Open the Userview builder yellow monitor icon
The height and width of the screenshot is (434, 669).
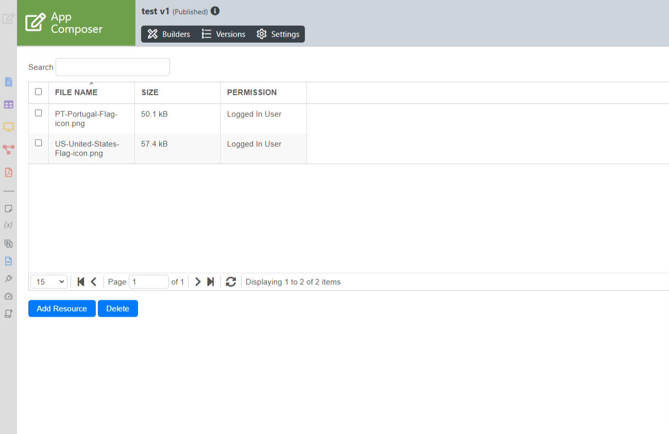pos(8,127)
